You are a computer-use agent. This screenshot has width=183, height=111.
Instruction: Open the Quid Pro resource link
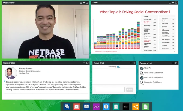click(148, 68)
